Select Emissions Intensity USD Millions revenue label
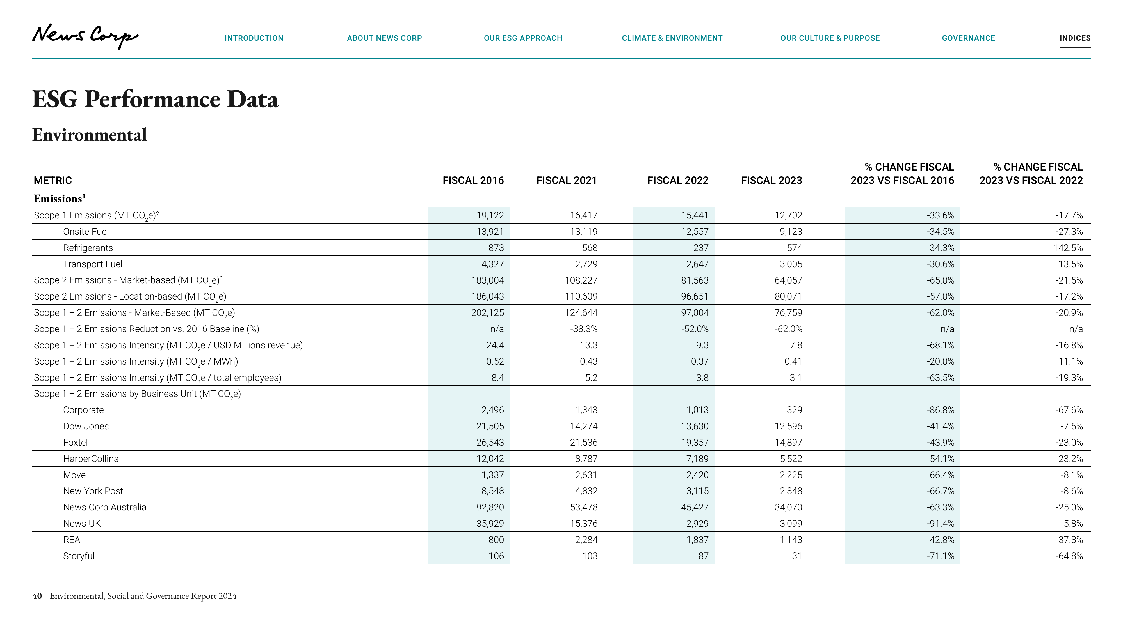Viewport: 1123px width, 631px height. pos(168,345)
